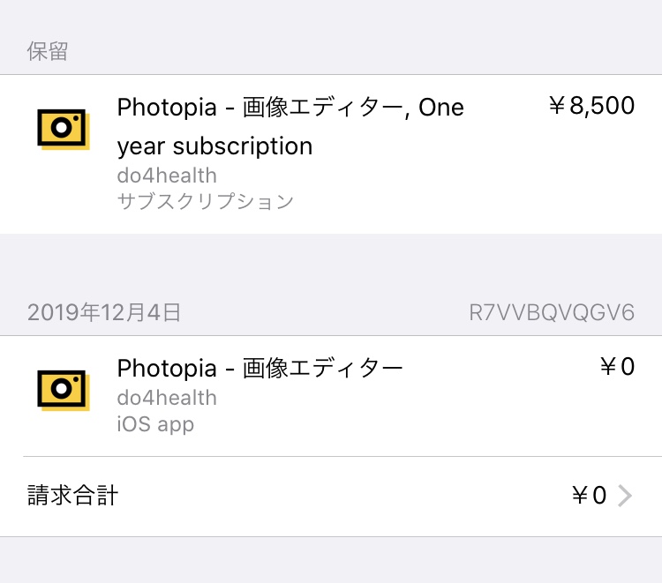This screenshot has width=662, height=583.
Task: Open developer do4health above the iOS app label
Action: [x=167, y=398]
